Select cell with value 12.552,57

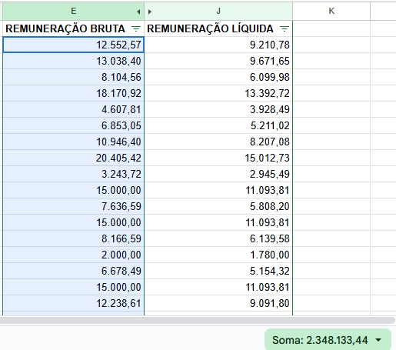[x=73, y=45]
